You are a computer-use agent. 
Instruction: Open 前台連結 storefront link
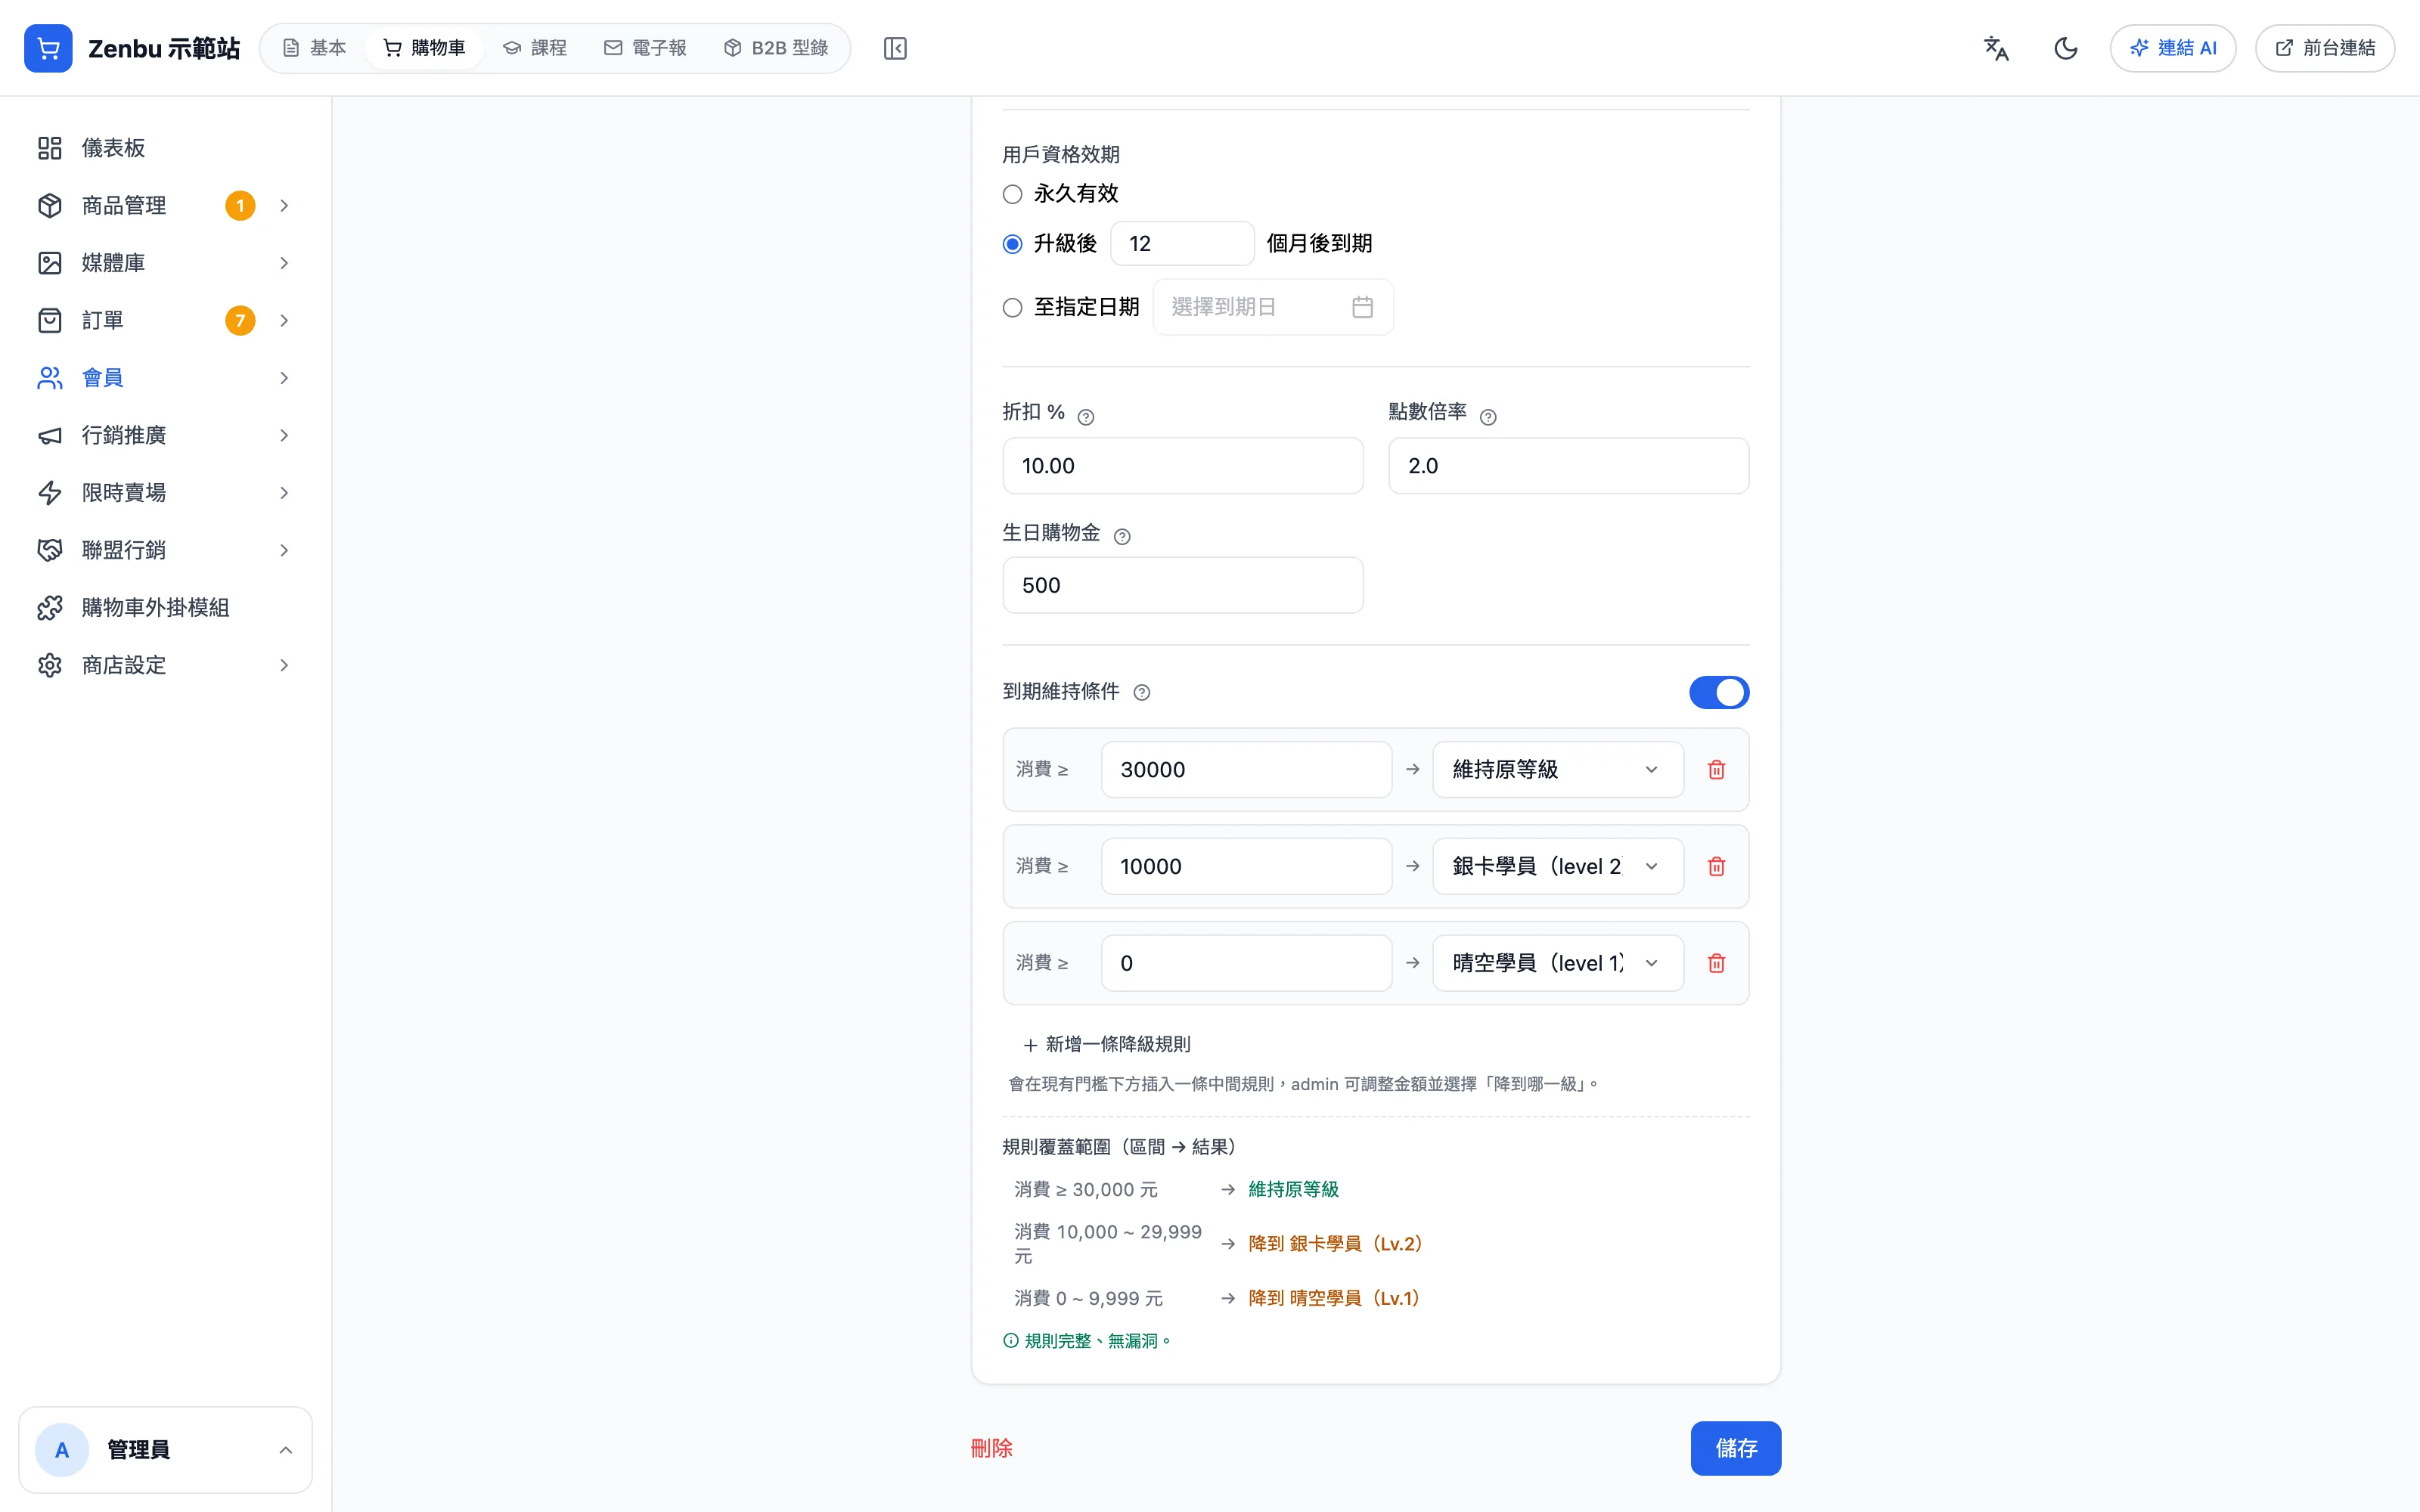(x=2324, y=48)
